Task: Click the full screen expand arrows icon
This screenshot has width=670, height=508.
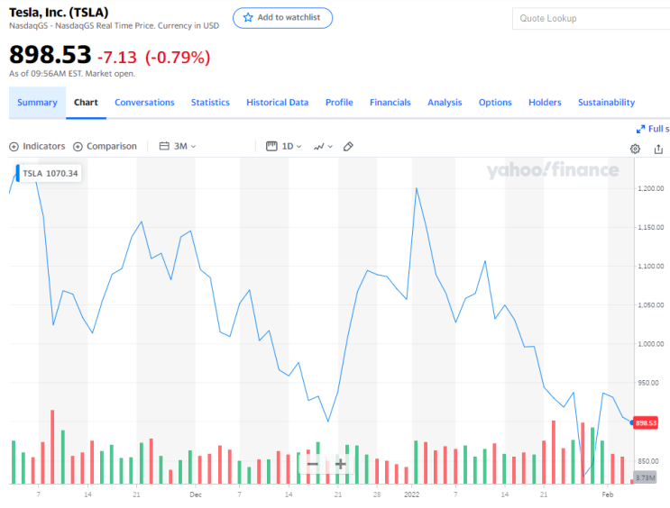Action: point(640,129)
